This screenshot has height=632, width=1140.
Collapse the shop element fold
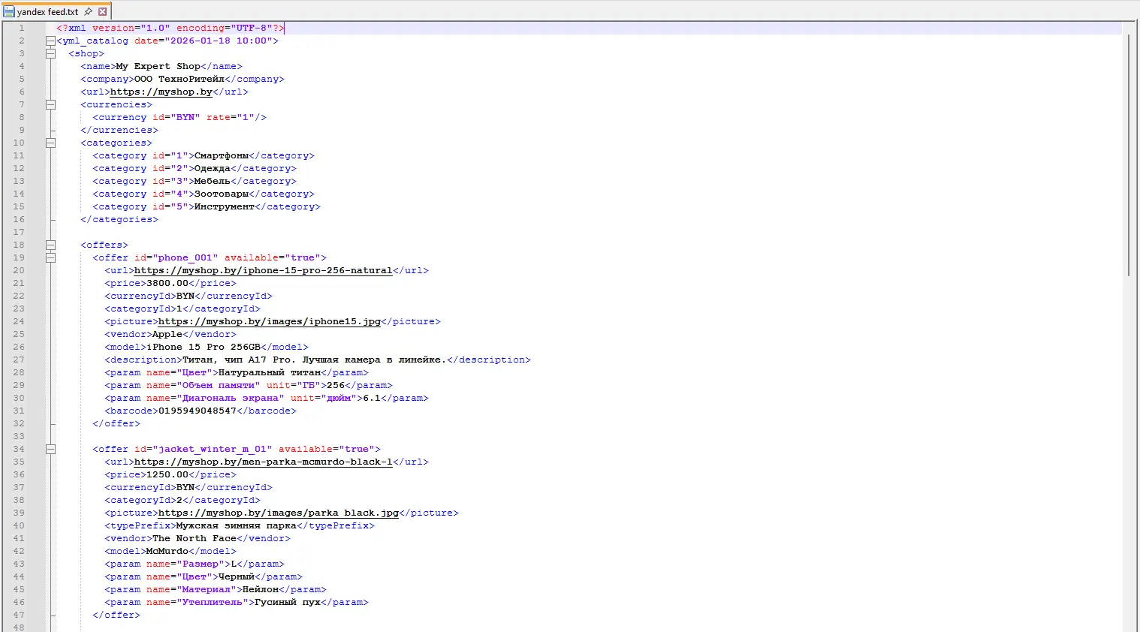[x=50, y=54]
